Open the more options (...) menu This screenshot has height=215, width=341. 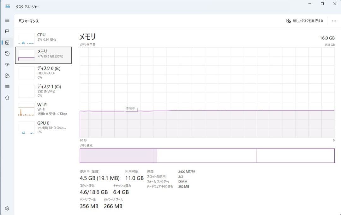[334, 21]
